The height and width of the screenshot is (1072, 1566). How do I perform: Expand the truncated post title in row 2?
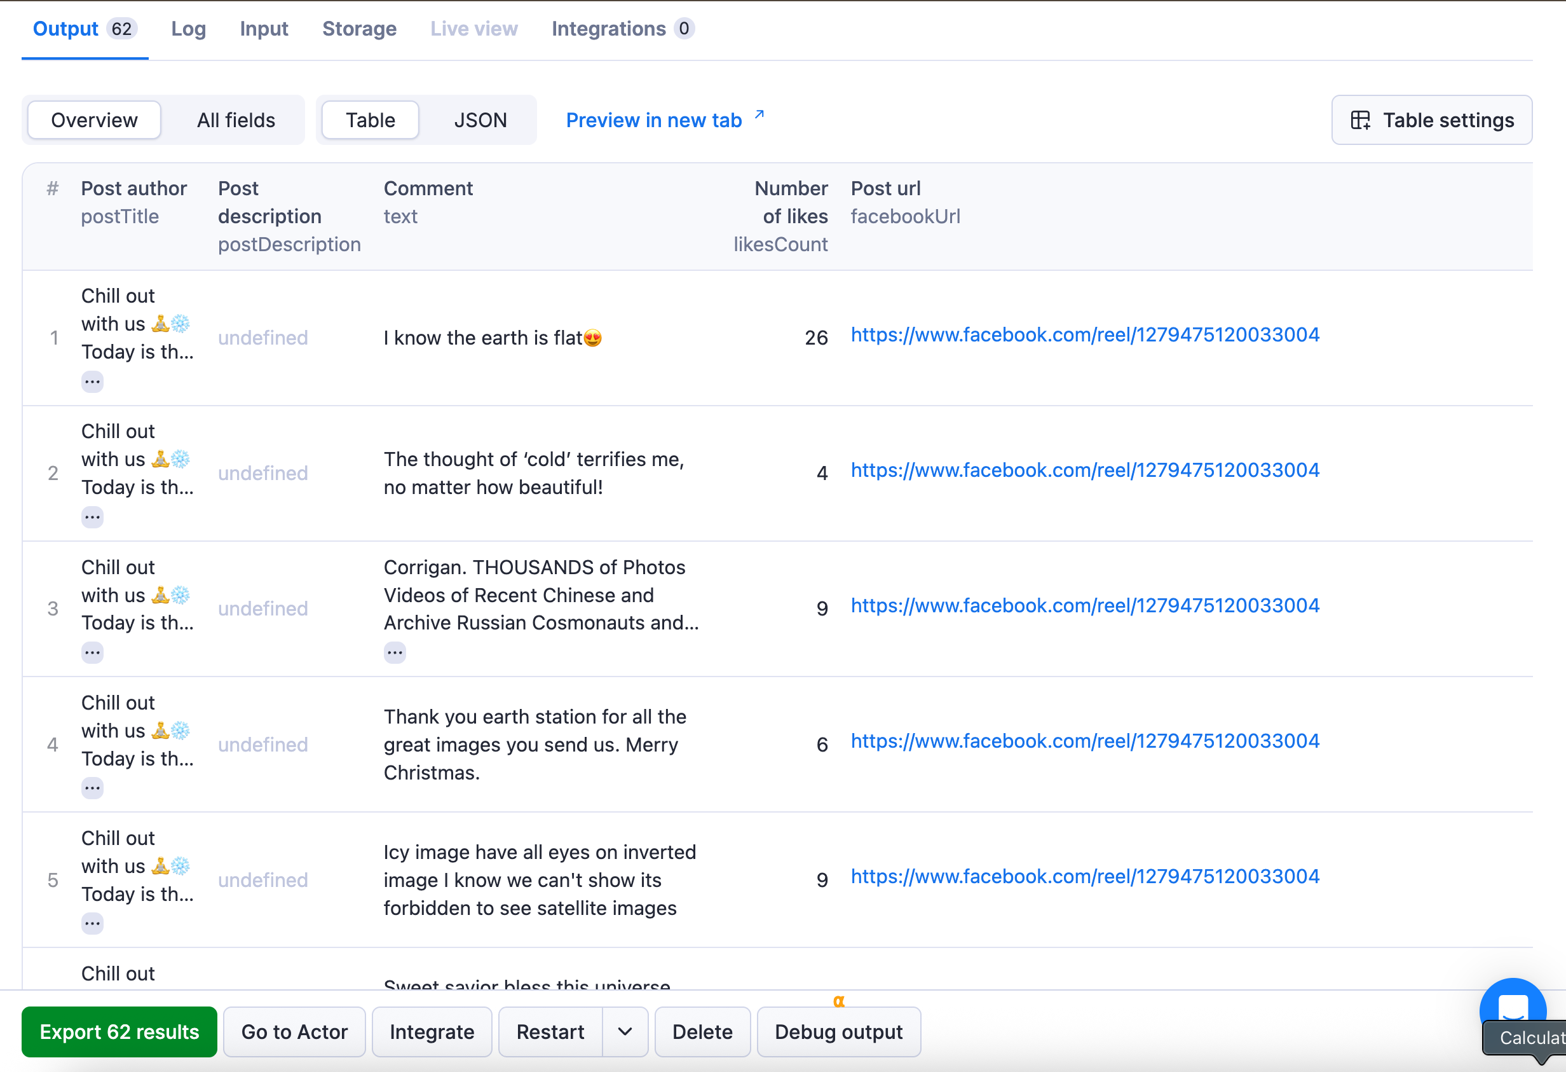point(92,516)
